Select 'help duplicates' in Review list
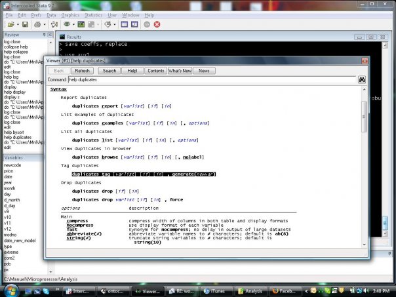The width and height of the screenshot is (396, 297). (x=18, y=138)
